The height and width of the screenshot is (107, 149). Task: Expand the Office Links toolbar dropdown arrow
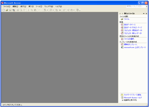pyautogui.click(x=47, y=10)
